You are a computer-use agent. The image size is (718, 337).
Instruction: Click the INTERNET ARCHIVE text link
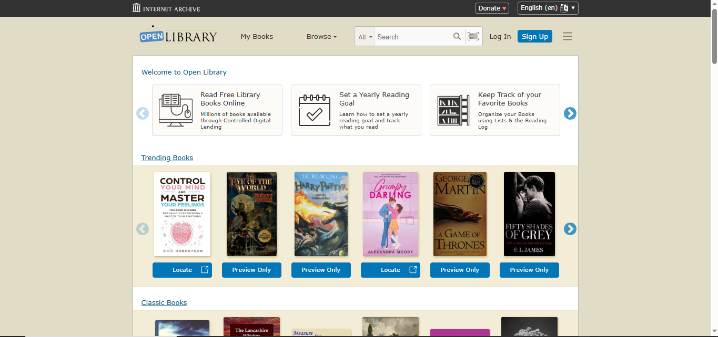pos(171,8)
